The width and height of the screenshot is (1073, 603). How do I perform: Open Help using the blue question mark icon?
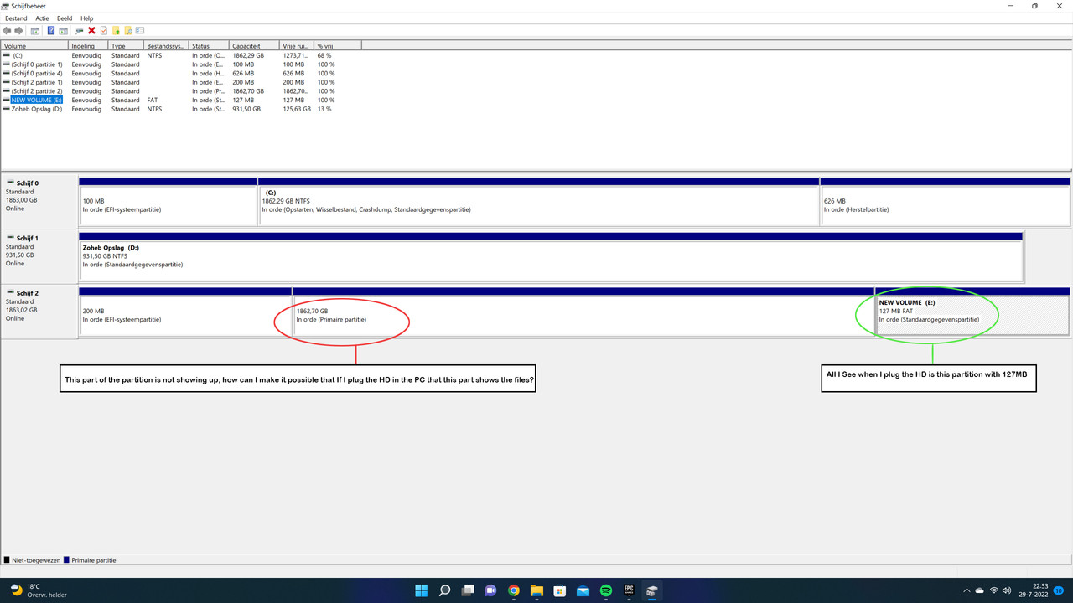coord(51,30)
